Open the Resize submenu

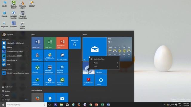[x=104, y=63]
